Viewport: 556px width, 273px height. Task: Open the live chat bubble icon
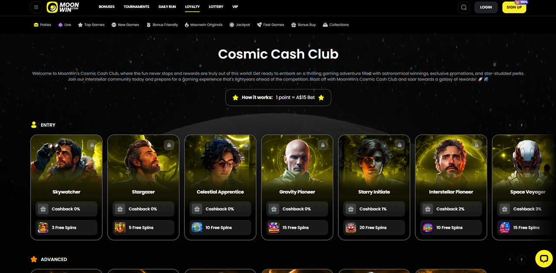[544, 259]
